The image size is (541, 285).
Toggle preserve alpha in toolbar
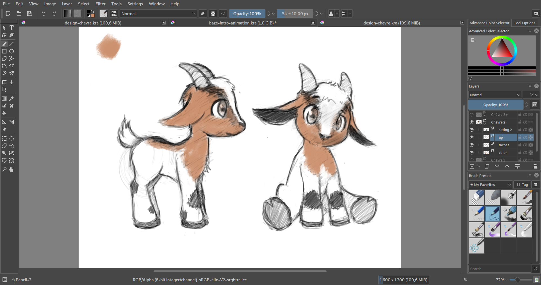(213, 14)
